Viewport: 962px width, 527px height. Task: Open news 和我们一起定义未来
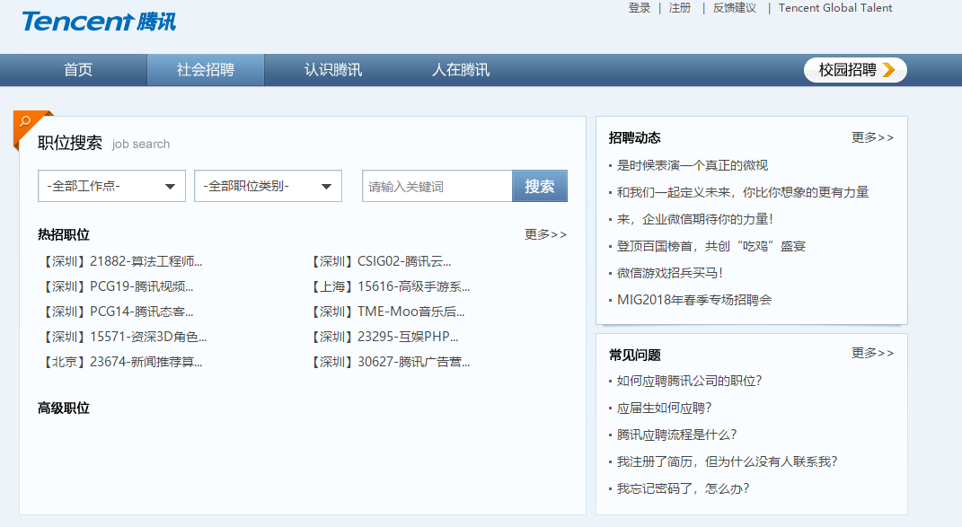click(x=742, y=192)
